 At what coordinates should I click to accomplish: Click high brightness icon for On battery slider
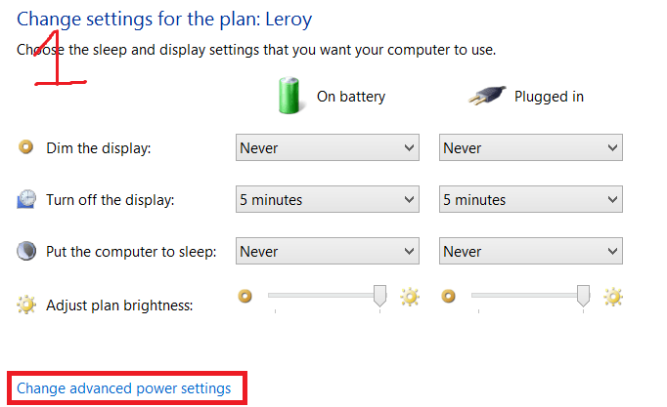click(409, 296)
